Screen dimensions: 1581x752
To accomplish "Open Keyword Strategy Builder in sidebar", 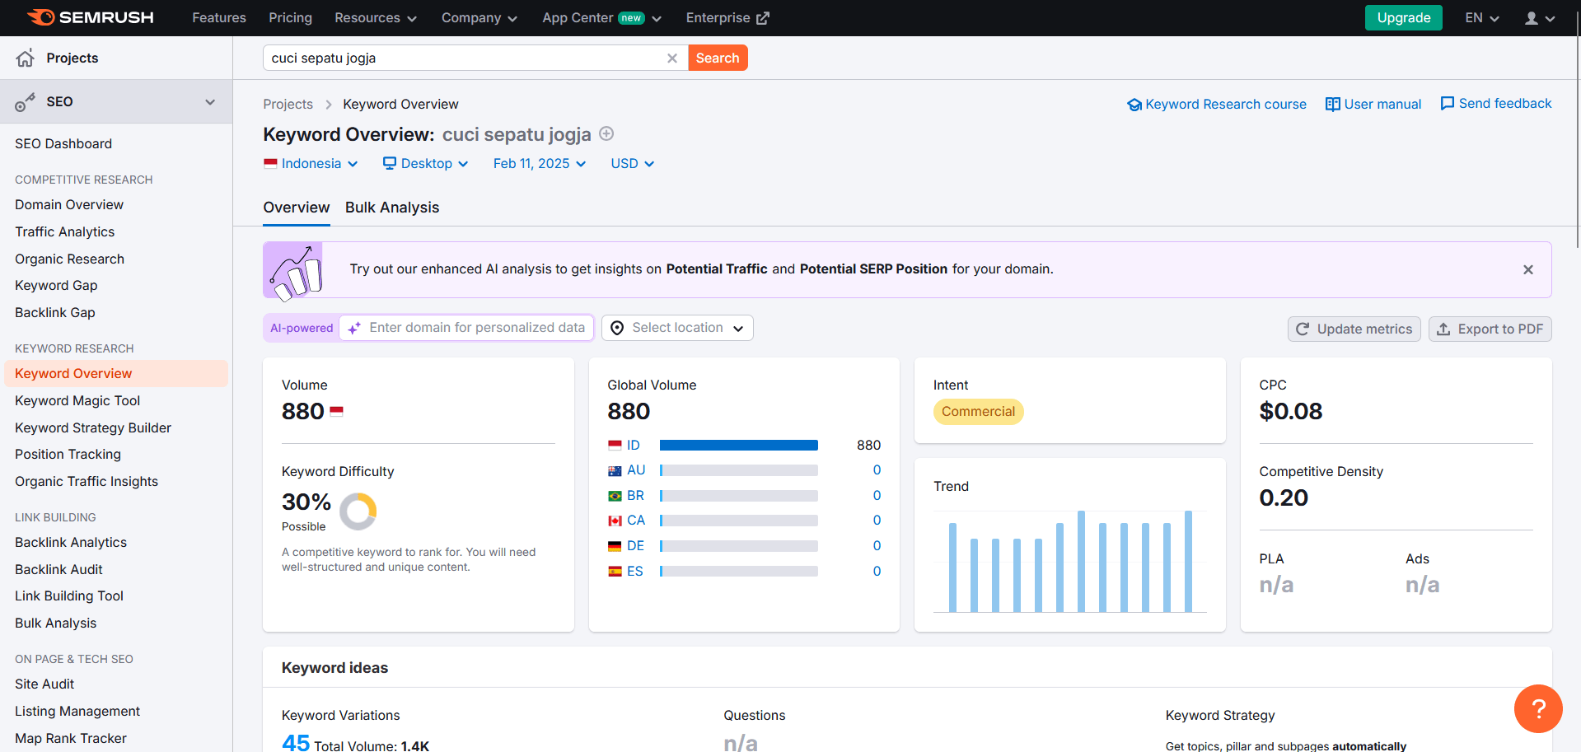I will [93, 427].
